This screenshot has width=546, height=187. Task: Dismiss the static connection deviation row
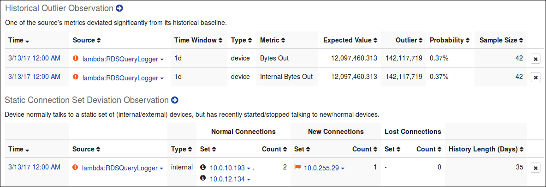coord(535,168)
